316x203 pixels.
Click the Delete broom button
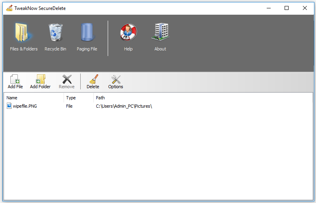(93, 82)
